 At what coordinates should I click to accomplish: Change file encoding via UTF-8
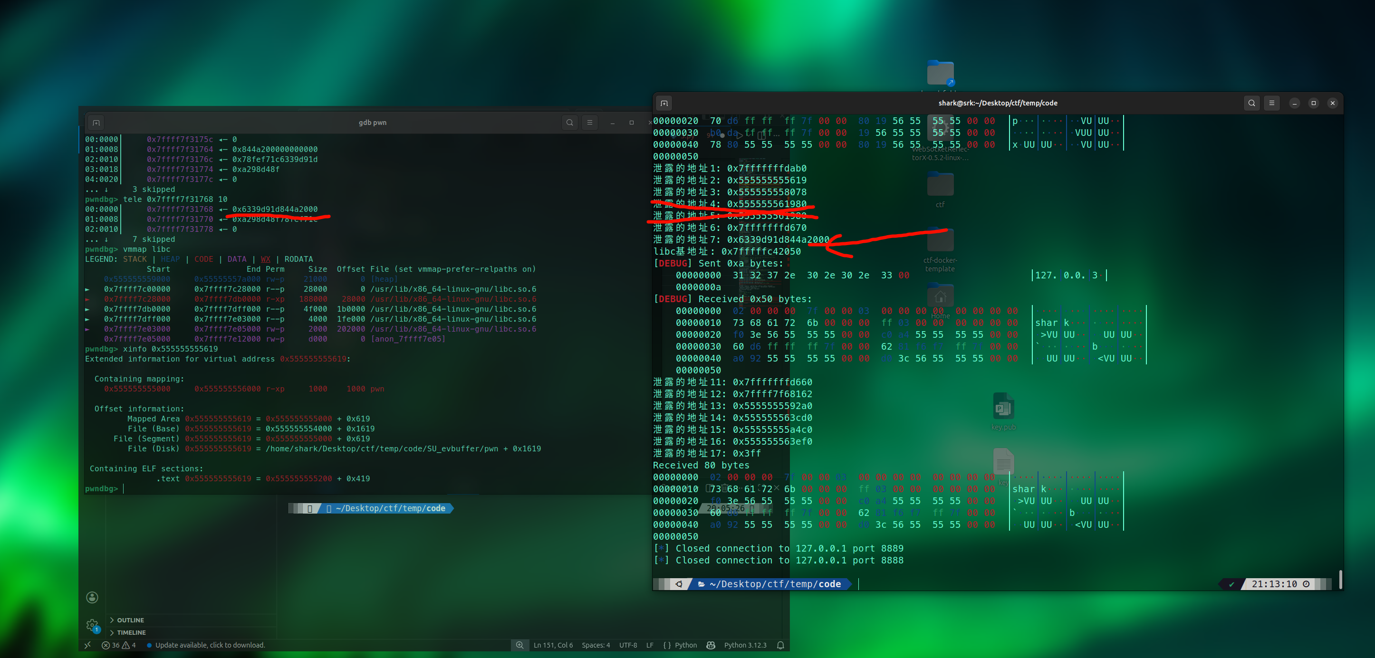[x=628, y=645]
